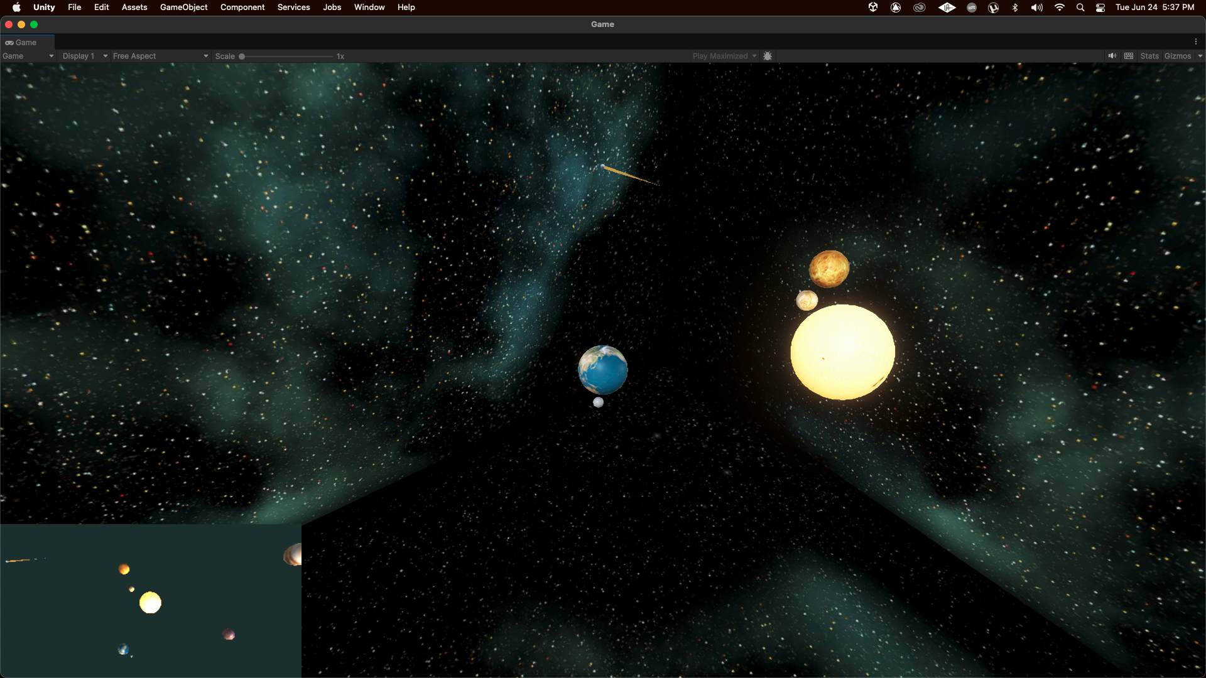
Task: Click the Unity Hub menu bar icon
Action: (873, 8)
